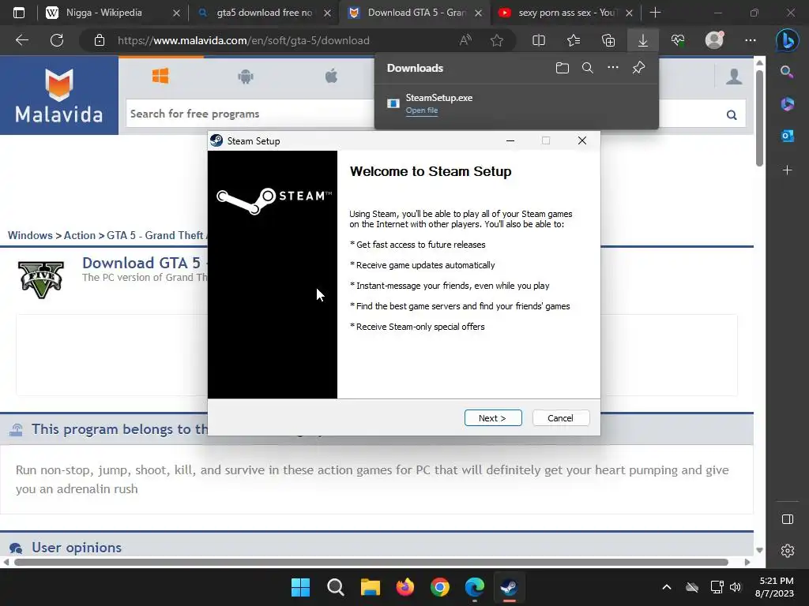Viewport: 809px width, 606px height.
Task: Select the Apple platform icon on Malavida
Action: (331, 77)
